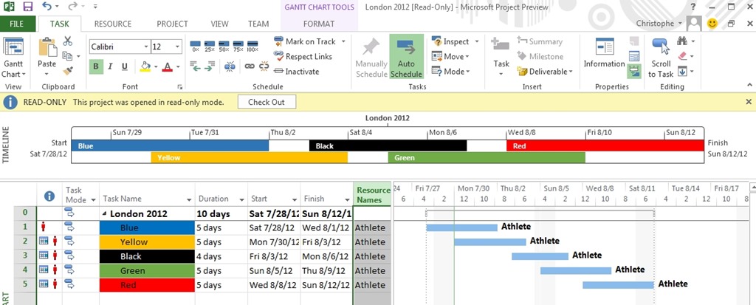Toggle Inactivate task

296,72
